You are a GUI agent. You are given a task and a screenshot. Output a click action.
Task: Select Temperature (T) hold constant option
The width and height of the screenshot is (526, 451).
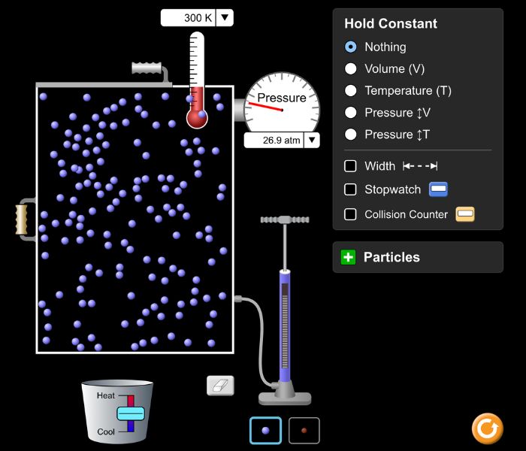click(x=350, y=90)
